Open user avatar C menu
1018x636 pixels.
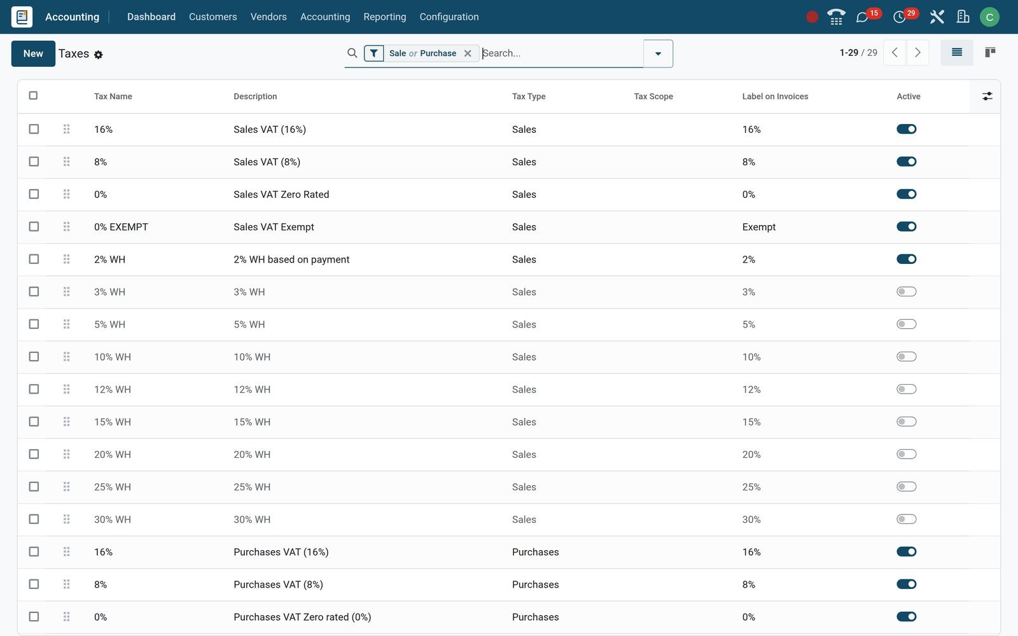click(989, 17)
